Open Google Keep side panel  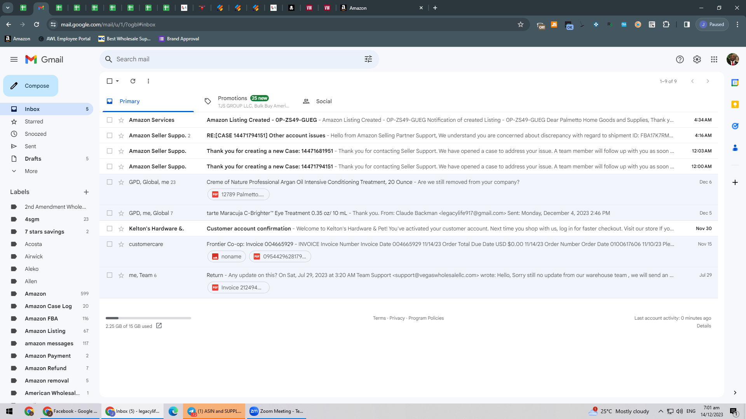[x=735, y=104]
